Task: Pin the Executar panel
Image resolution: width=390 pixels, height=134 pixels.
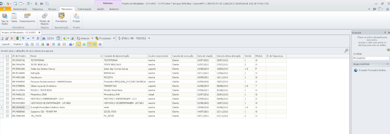Action: pos(385,32)
